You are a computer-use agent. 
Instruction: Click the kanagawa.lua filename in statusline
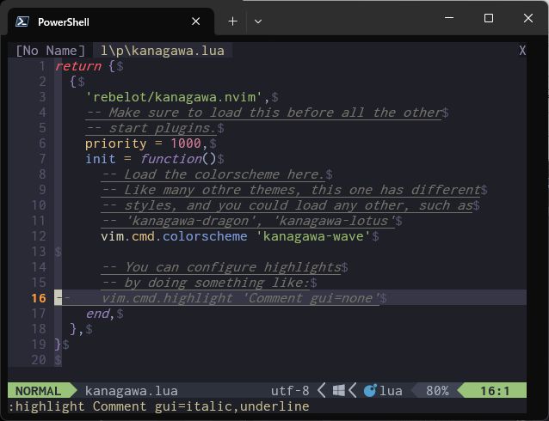131,391
